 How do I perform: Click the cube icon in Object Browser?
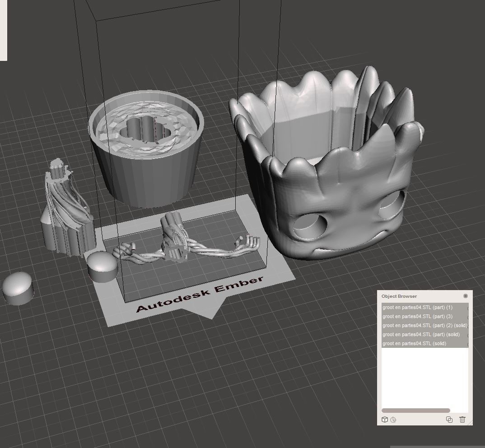385,420
